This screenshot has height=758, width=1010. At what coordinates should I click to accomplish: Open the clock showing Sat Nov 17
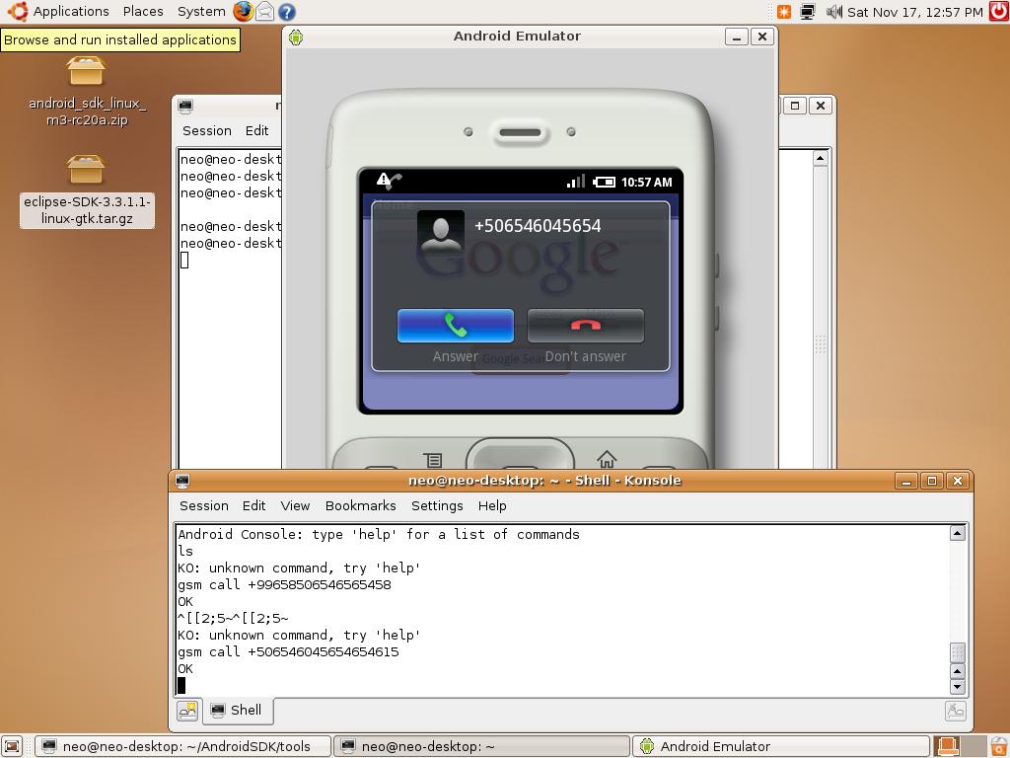pos(914,12)
